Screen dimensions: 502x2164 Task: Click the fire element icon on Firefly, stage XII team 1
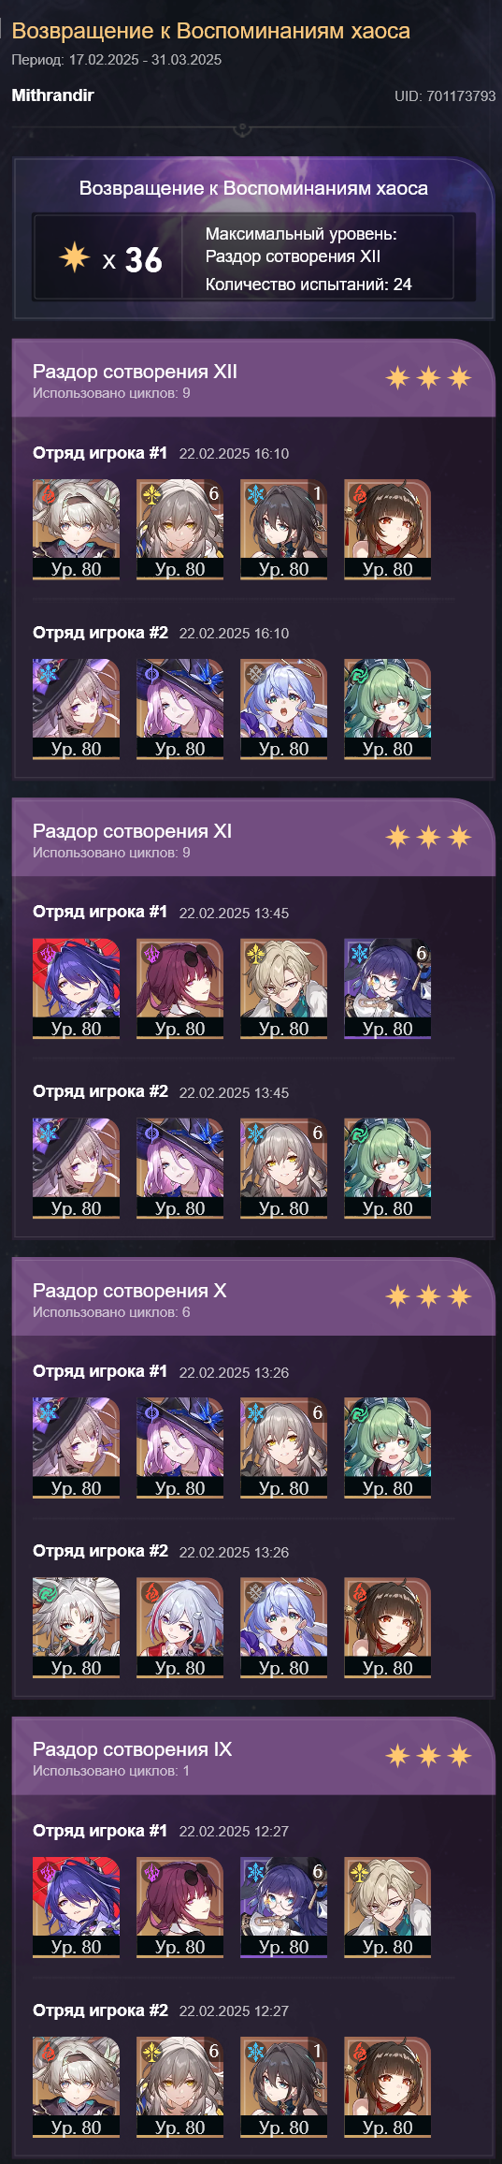click(45, 494)
